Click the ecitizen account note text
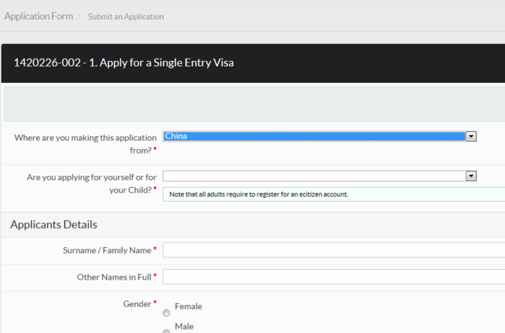505x333 pixels. pos(258,194)
